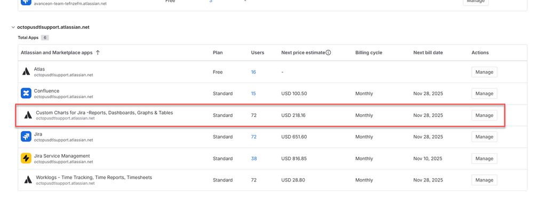The height and width of the screenshot is (215, 533).
Task: Click Nov 28, 2025 bill date for Confluence
Action: [x=428, y=93]
